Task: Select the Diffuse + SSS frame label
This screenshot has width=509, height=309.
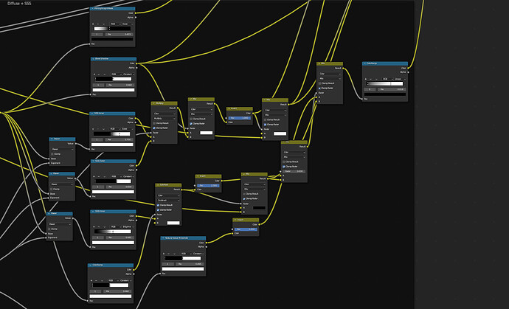Action: 19,3
